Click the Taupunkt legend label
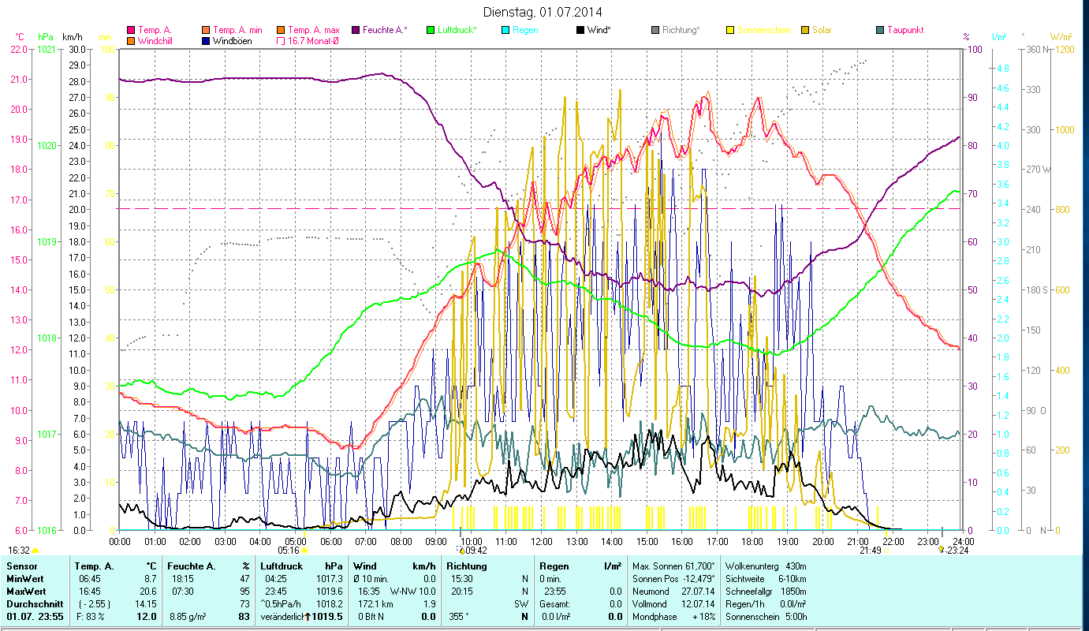The height and width of the screenshot is (631, 1089). pyautogui.click(x=904, y=30)
